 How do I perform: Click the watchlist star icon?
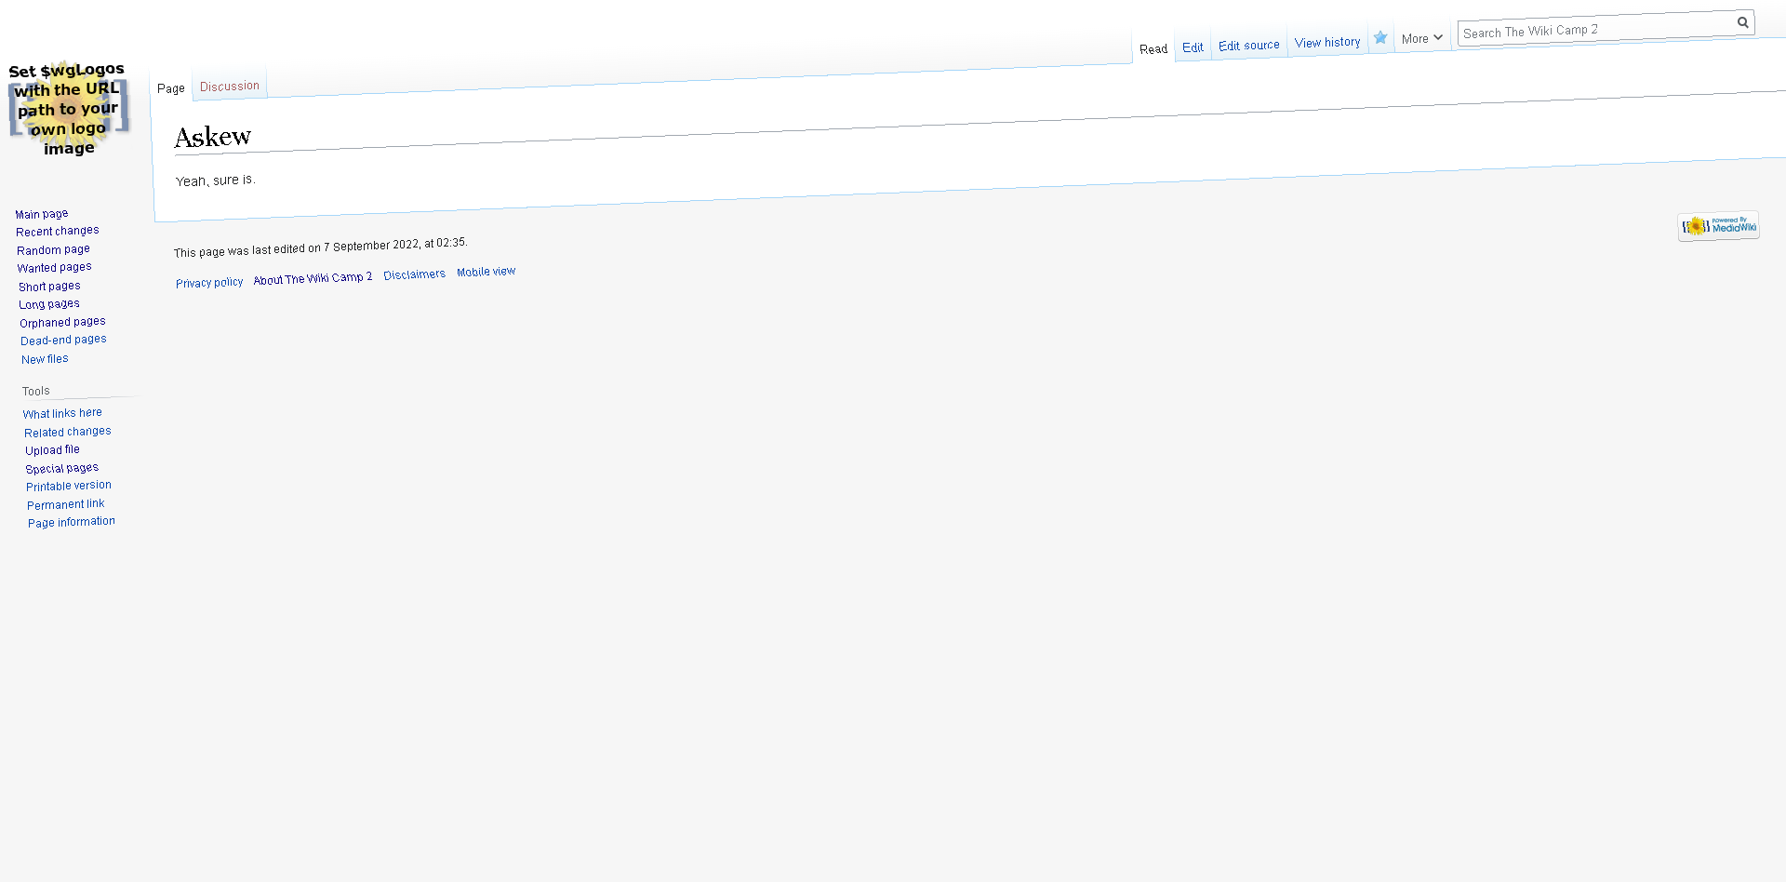1380,38
